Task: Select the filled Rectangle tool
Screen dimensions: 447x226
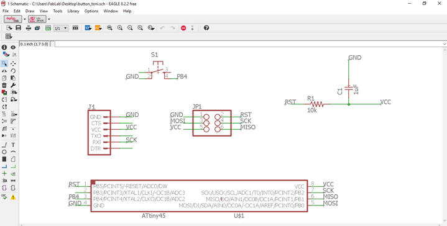Action: [4, 159]
